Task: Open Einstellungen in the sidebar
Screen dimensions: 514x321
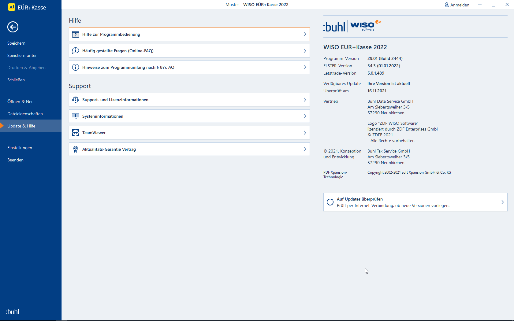Action: [31, 148]
